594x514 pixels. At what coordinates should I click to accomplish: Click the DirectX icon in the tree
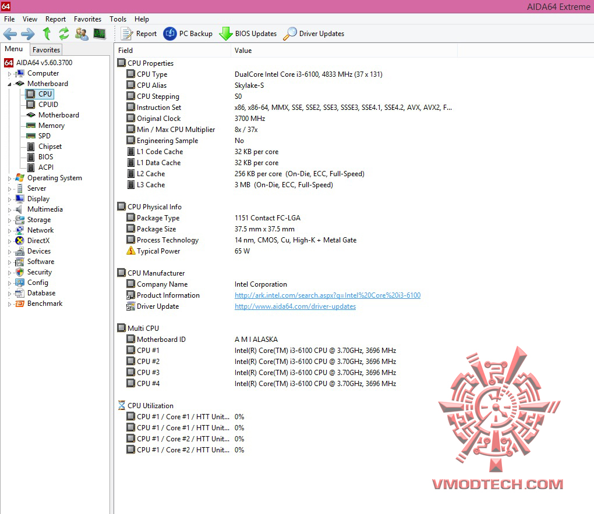coord(20,241)
